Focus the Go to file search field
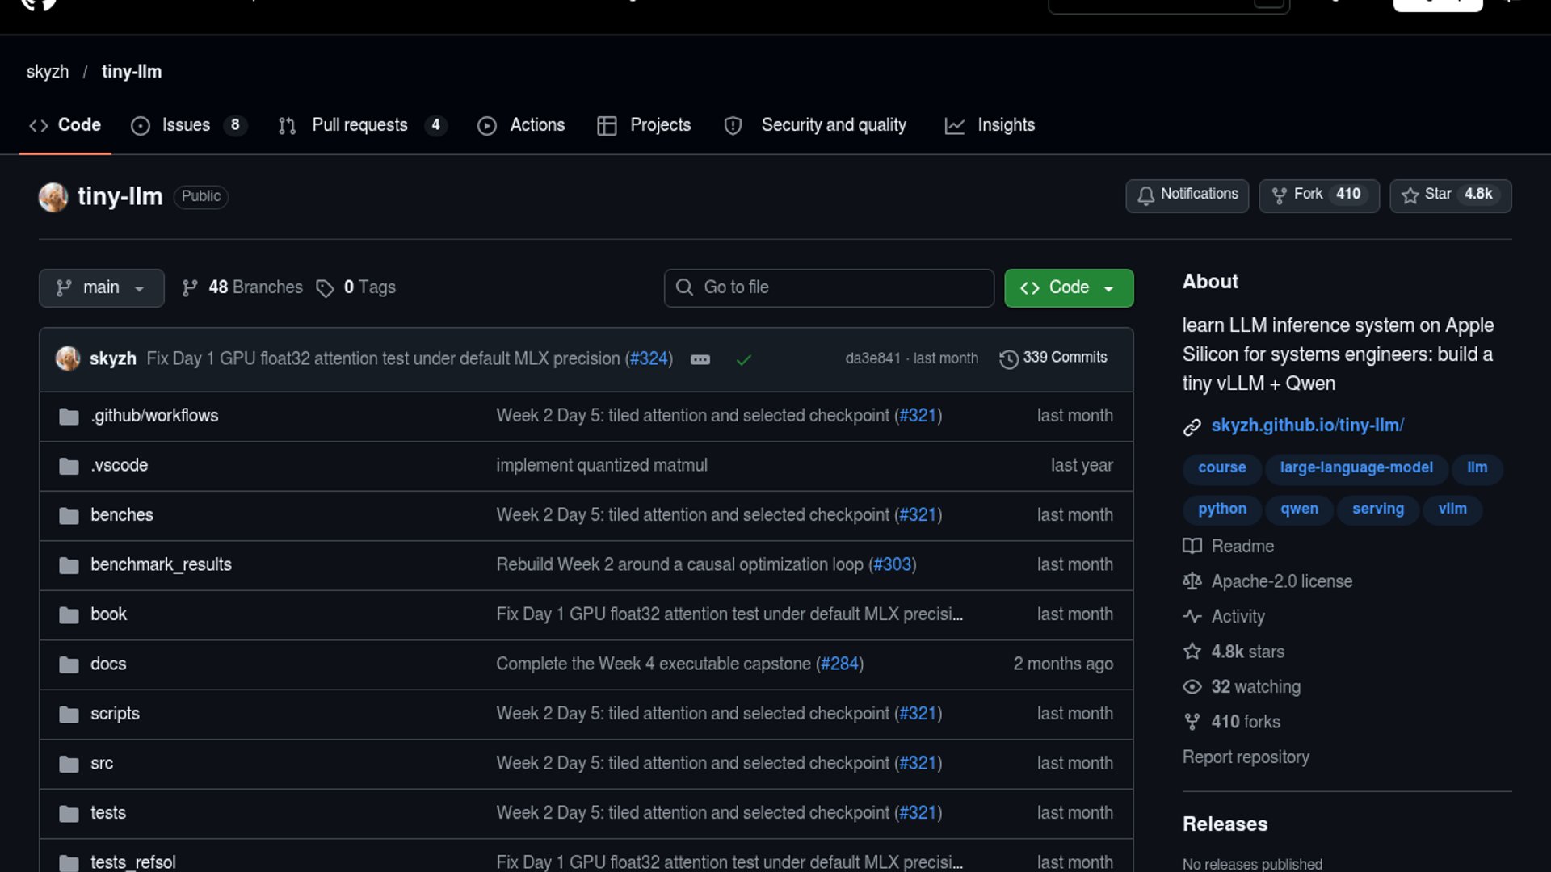Viewport: 1551px width, 872px height. coord(829,287)
